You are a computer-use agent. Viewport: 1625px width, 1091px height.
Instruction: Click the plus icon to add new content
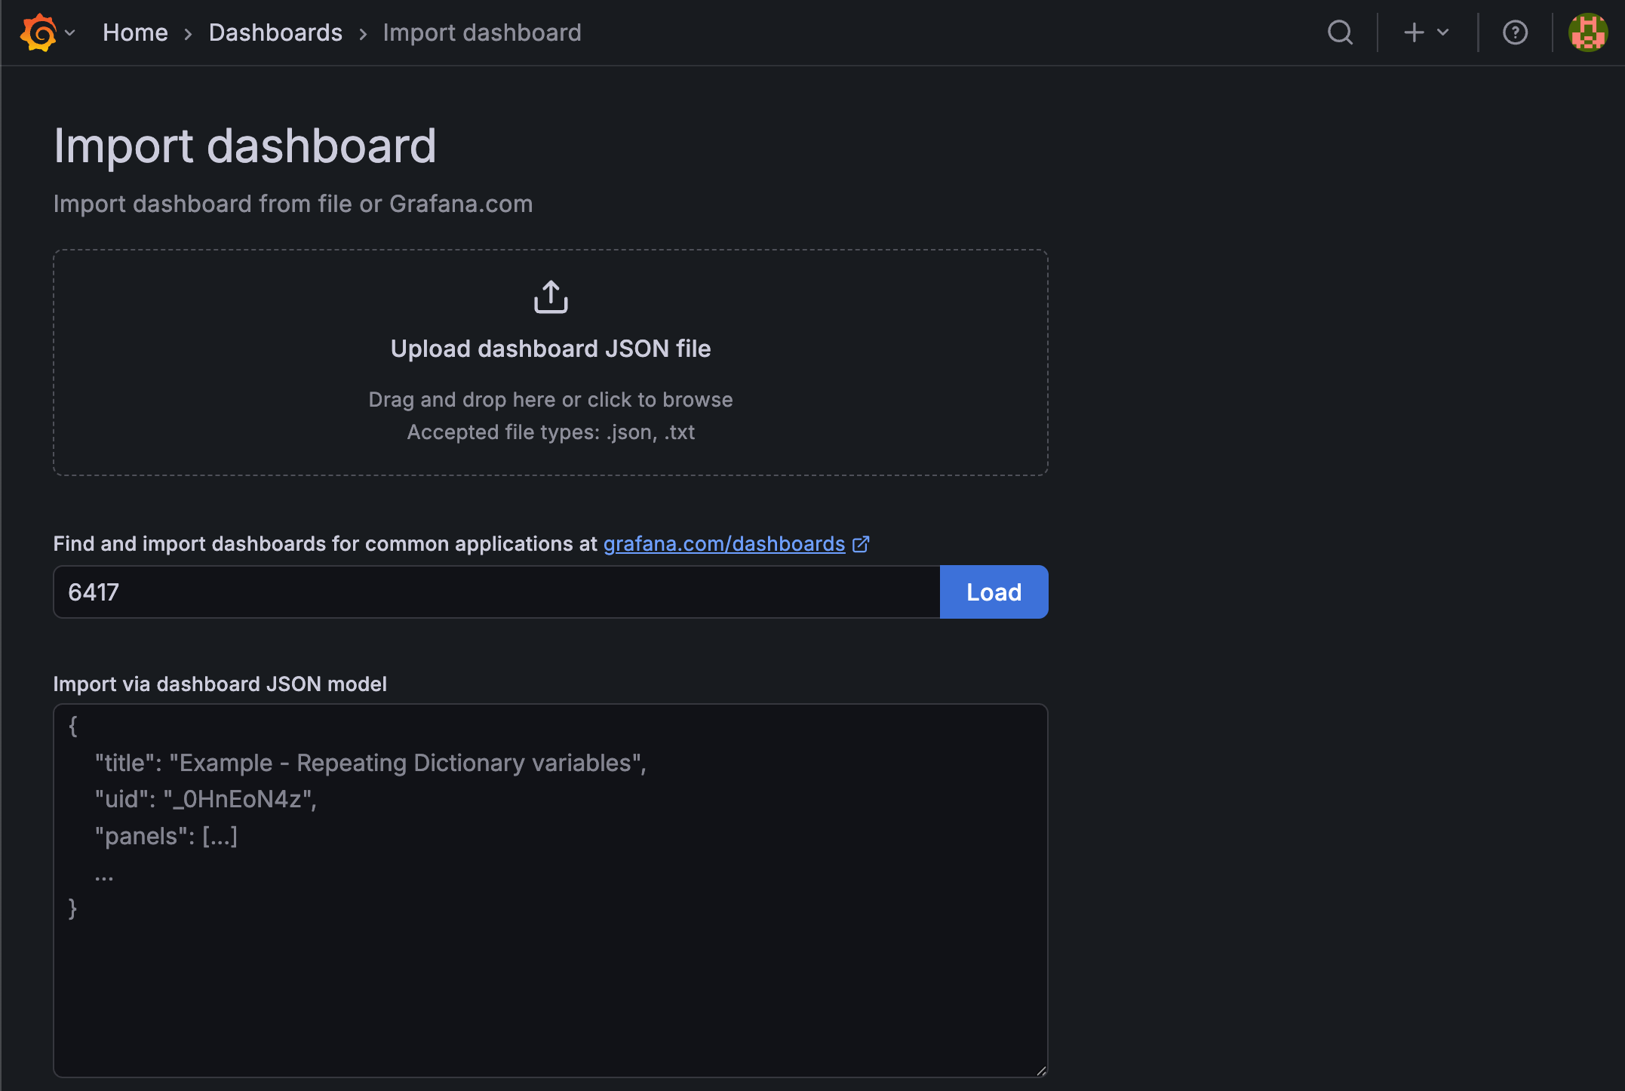coord(1413,32)
